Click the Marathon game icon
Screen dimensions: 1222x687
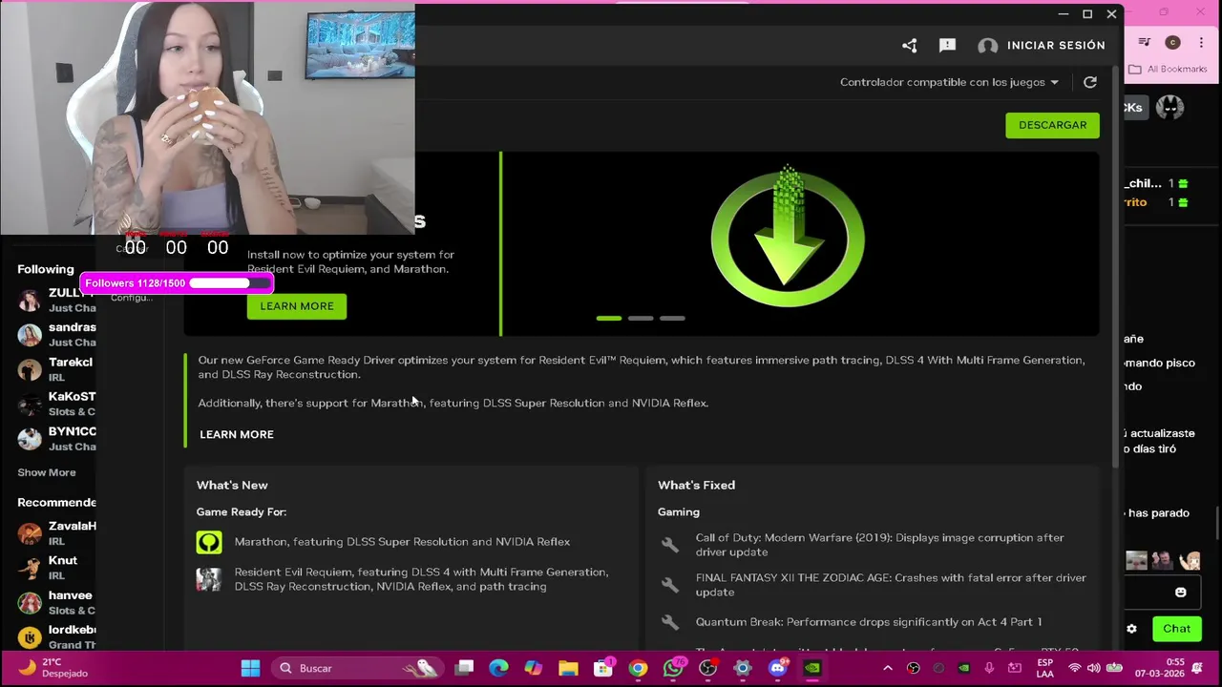209,542
